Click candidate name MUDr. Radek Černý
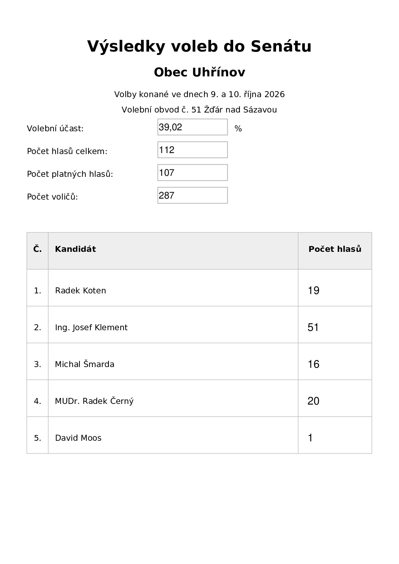This screenshot has width=399, height=564. pyautogui.click(x=94, y=401)
